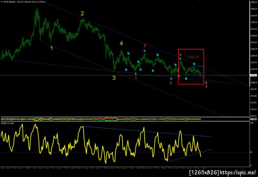Click the RSI level 32 axis value

click(251, 152)
